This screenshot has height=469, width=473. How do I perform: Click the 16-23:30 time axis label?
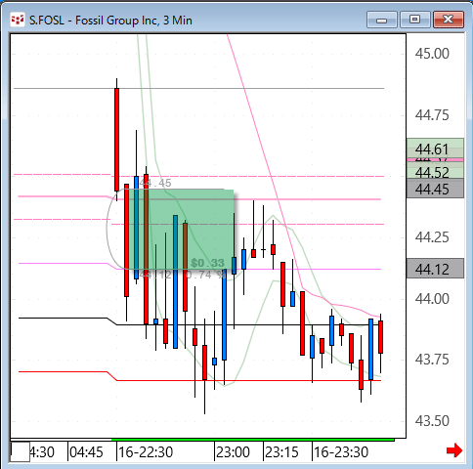pos(341,452)
